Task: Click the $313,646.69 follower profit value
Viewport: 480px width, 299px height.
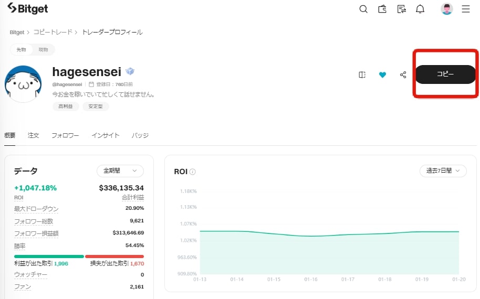Action: tap(128, 233)
